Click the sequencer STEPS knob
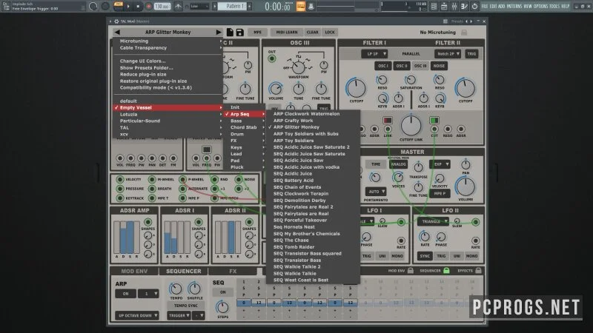Screen dimensions: 593x333 pos(222,307)
